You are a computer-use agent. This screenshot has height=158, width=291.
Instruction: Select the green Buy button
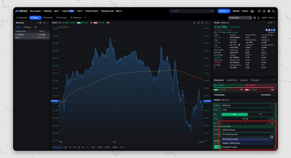pyautogui.click(x=235, y=114)
